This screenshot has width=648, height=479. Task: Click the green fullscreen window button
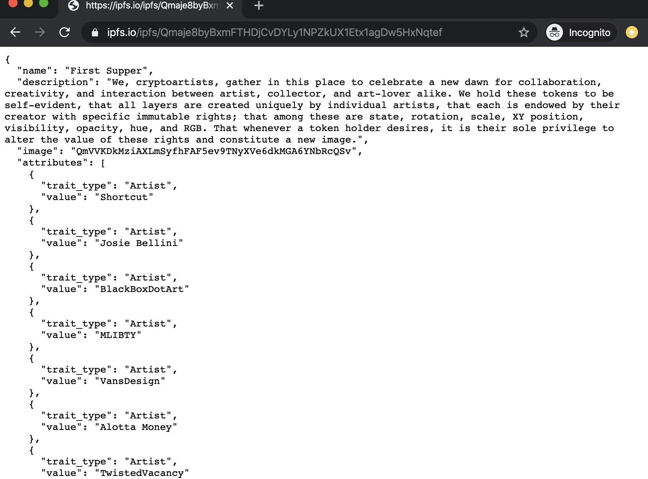(44, 3)
